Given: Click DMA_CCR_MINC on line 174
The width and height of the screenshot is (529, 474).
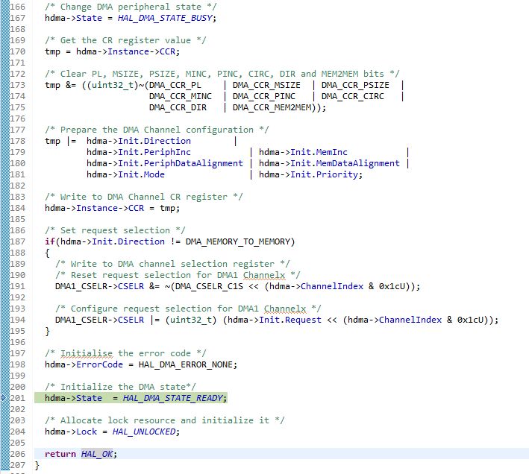Looking at the screenshot, I should tap(181, 96).
